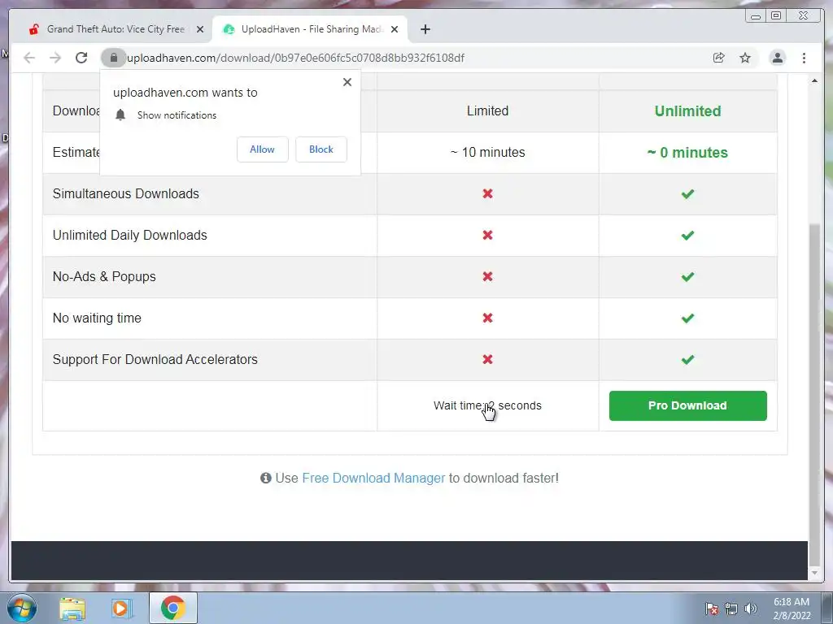This screenshot has width=833, height=624.
Task: Switch to Grand Theft Auto: Vice City tab
Action: 116,29
